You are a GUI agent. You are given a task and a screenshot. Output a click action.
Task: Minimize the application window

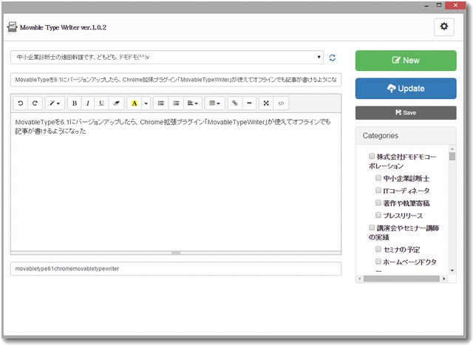pyautogui.click(x=427, y=5)
